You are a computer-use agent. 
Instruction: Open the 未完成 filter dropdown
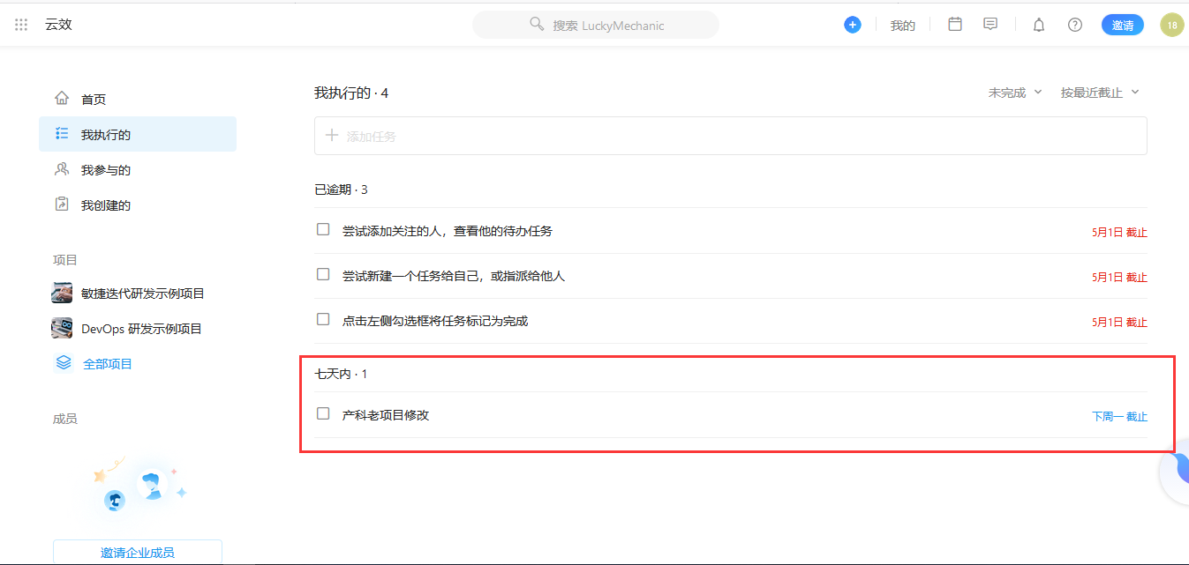coord(1013,92)
